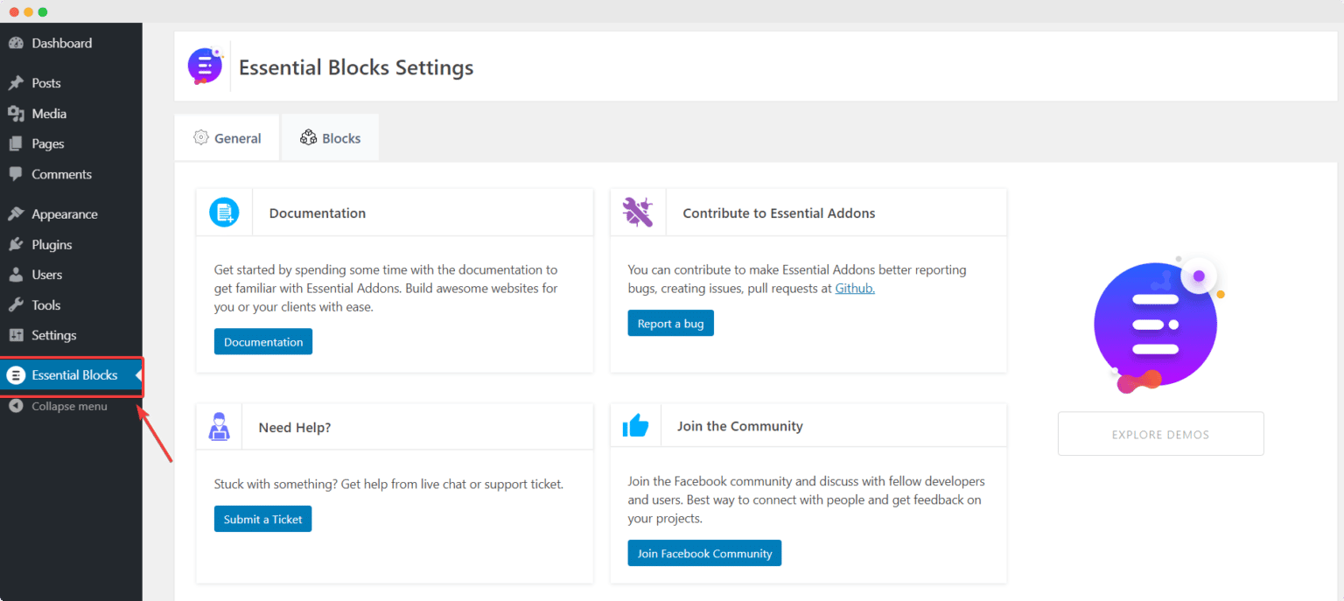Select the Appearance brush icon in the sidebar
The height and width of the screenshot is (601, 1344).
17,213
